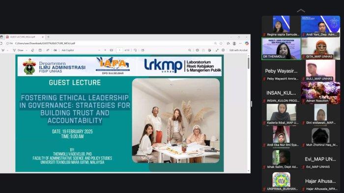Screen dimensions: 344x193
Task: Close the GUEST LECTURE_MOLLI.pdf tab
Action: (x=43, y=37)
